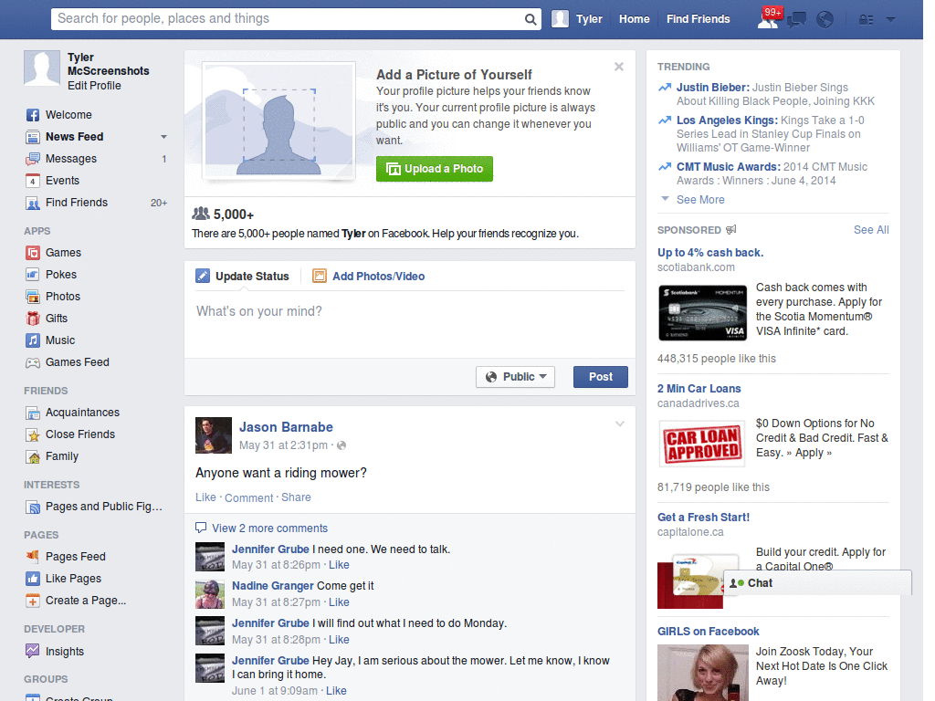
Task: Click the Scotiabank card ad image
Action: pos(702,313)
